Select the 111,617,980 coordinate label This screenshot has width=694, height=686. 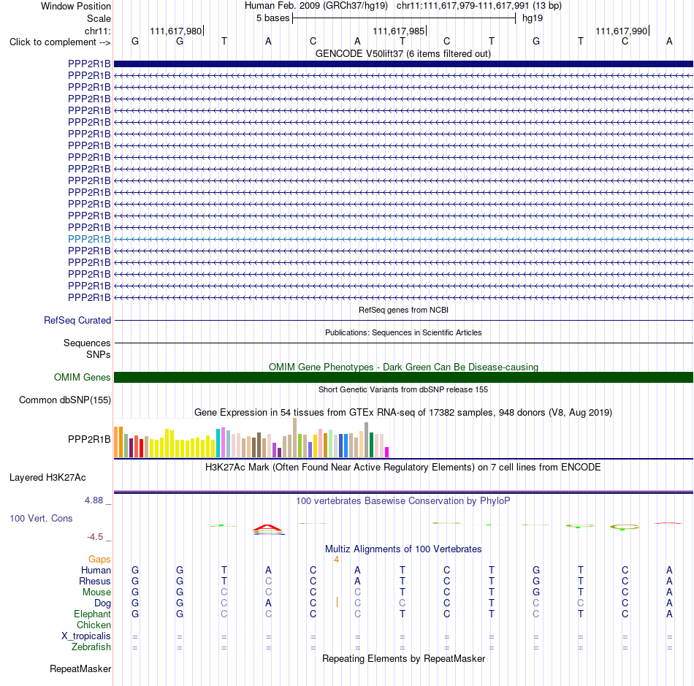pyautogui.click(x=176, y=31)
